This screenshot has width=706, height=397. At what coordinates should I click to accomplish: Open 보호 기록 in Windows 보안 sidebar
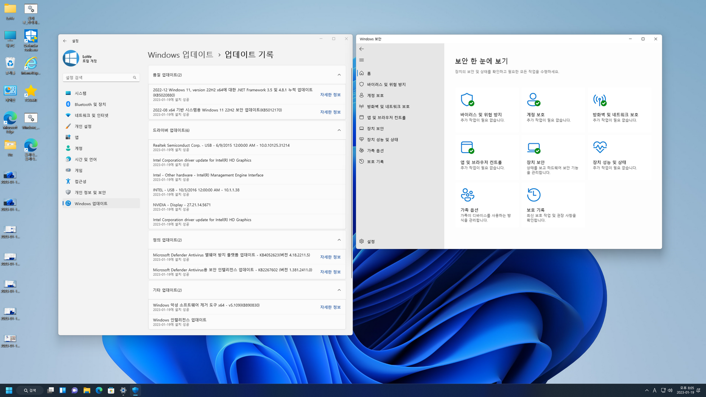[x=400, y=162]
